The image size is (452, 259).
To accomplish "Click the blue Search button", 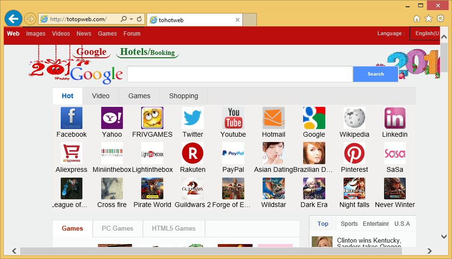I will [x=375, y=74].
